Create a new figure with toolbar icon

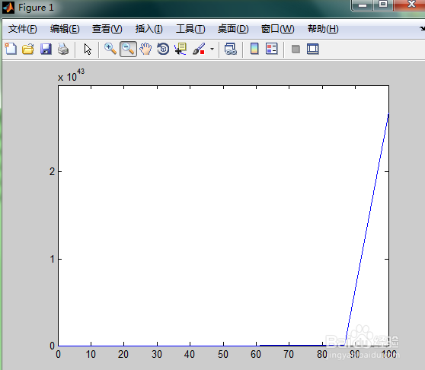11,49
